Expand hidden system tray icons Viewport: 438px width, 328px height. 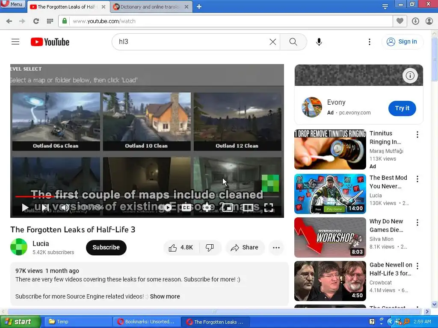coord(390,322)
